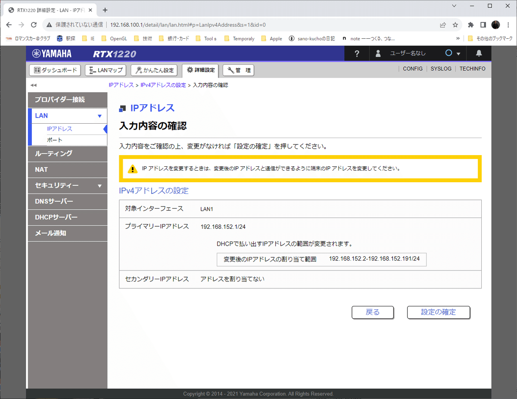The width and height of the screenshot is (517, 399).
Task: Share this page via share icon
Action: 443,25
